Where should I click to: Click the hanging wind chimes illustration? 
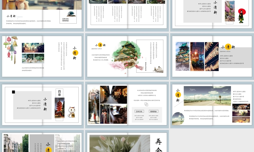(x=11, y=49)
